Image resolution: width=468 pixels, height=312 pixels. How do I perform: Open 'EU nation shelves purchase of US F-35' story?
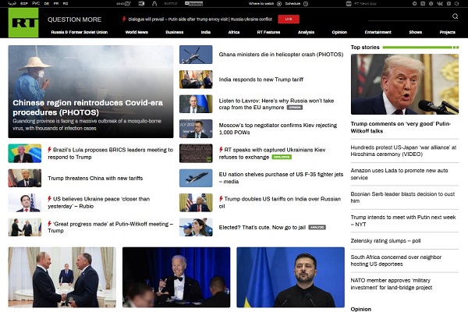pos(281,178)
